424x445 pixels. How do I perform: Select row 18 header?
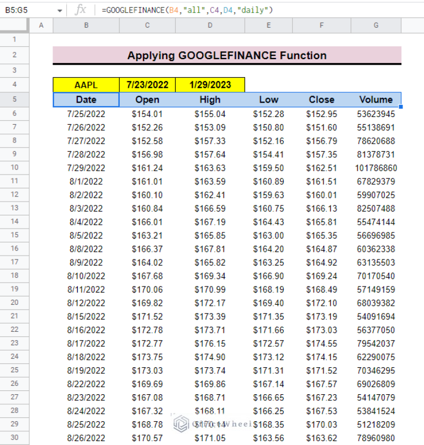(x=15, y=276)
